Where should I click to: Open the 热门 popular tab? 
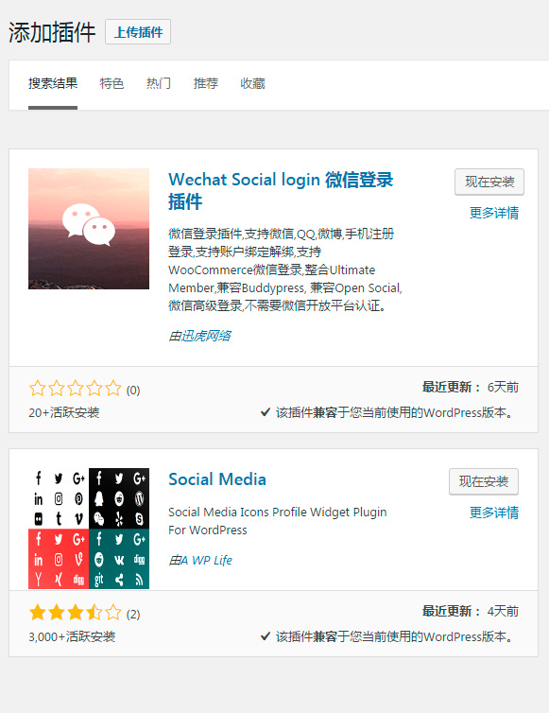point(159,83)
